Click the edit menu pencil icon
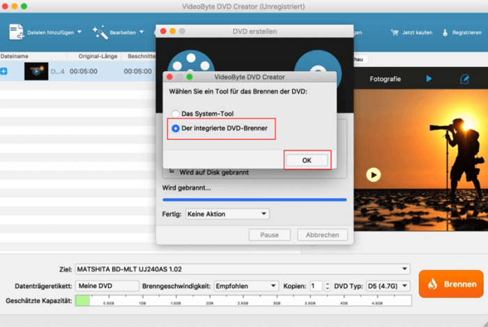Viewport: 488px width, 327px height. (464, 79)
